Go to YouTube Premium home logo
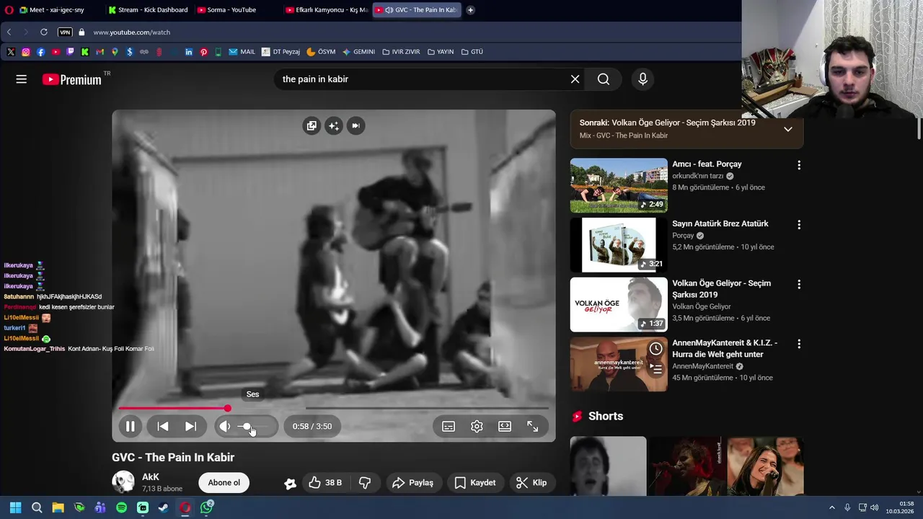923x519 pixels. click(x=71, y=79)
